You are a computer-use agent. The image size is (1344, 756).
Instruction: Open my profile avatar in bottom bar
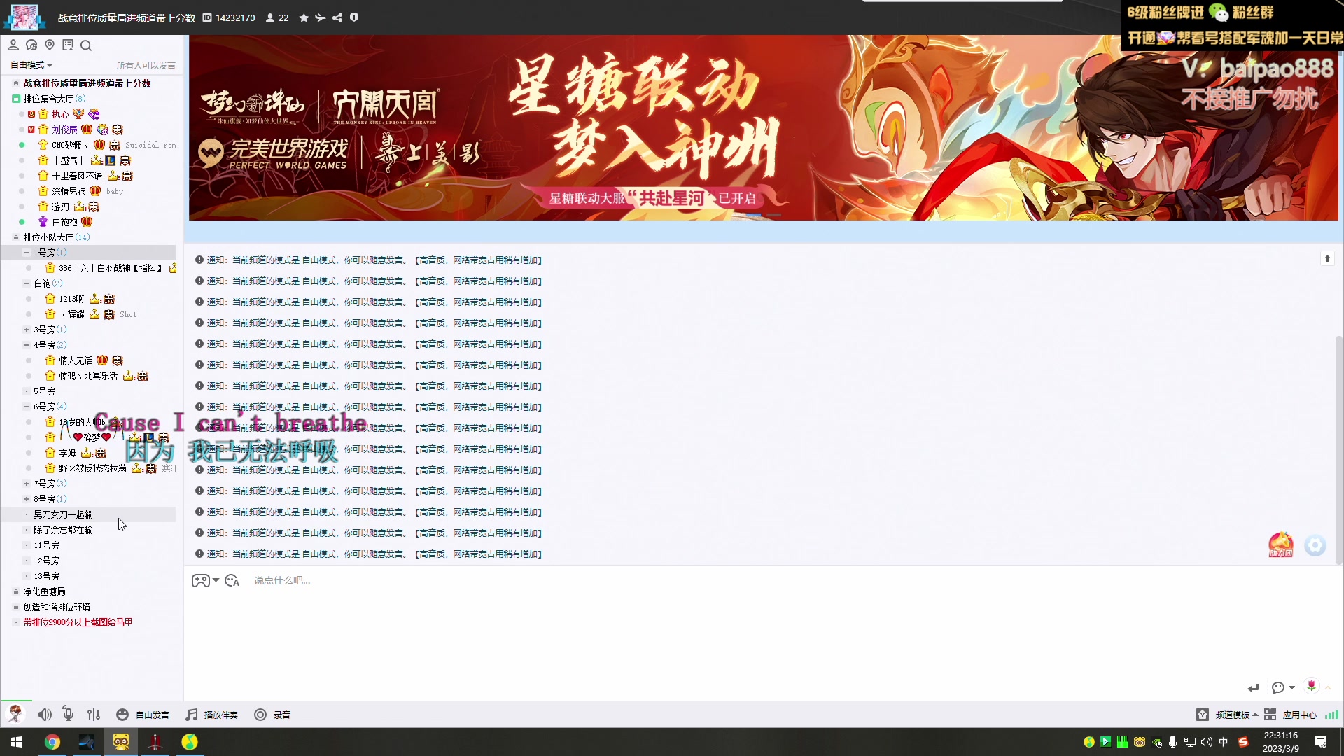coord(15,714)
